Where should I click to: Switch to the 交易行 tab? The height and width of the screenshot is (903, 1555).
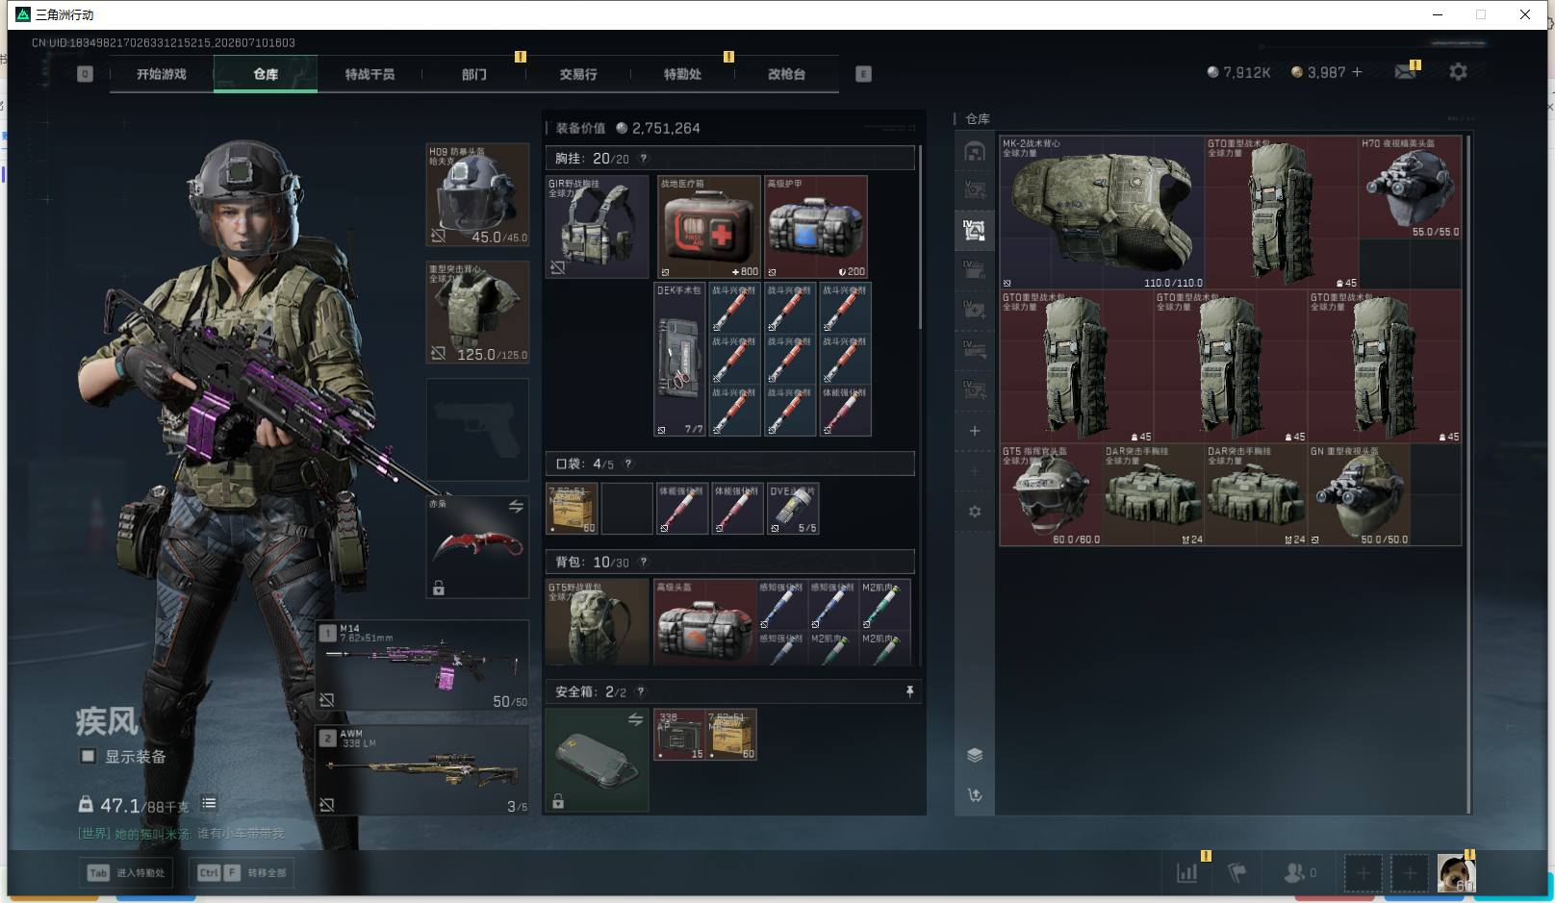(x=578, y=74)
